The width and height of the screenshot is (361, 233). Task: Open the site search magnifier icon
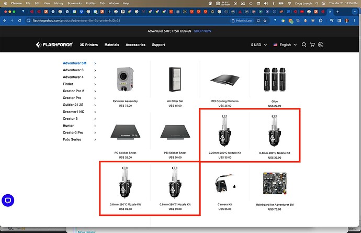304,45
